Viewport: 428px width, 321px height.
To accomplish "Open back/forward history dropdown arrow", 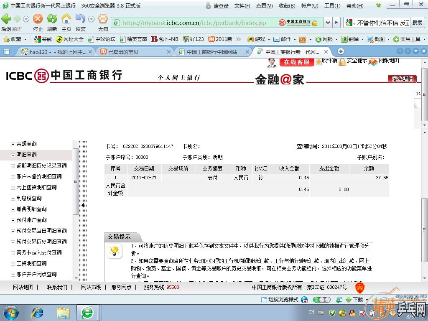I will click(x=26, y=19).
